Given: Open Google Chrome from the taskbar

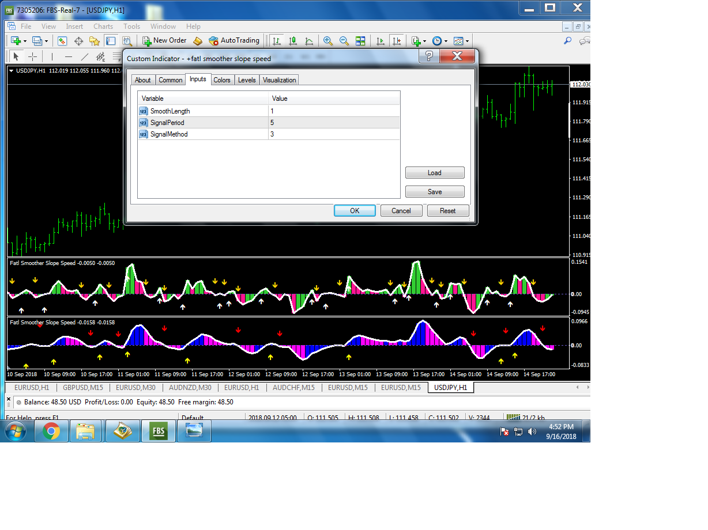Looking at the screenshot, I should [51, 431].
